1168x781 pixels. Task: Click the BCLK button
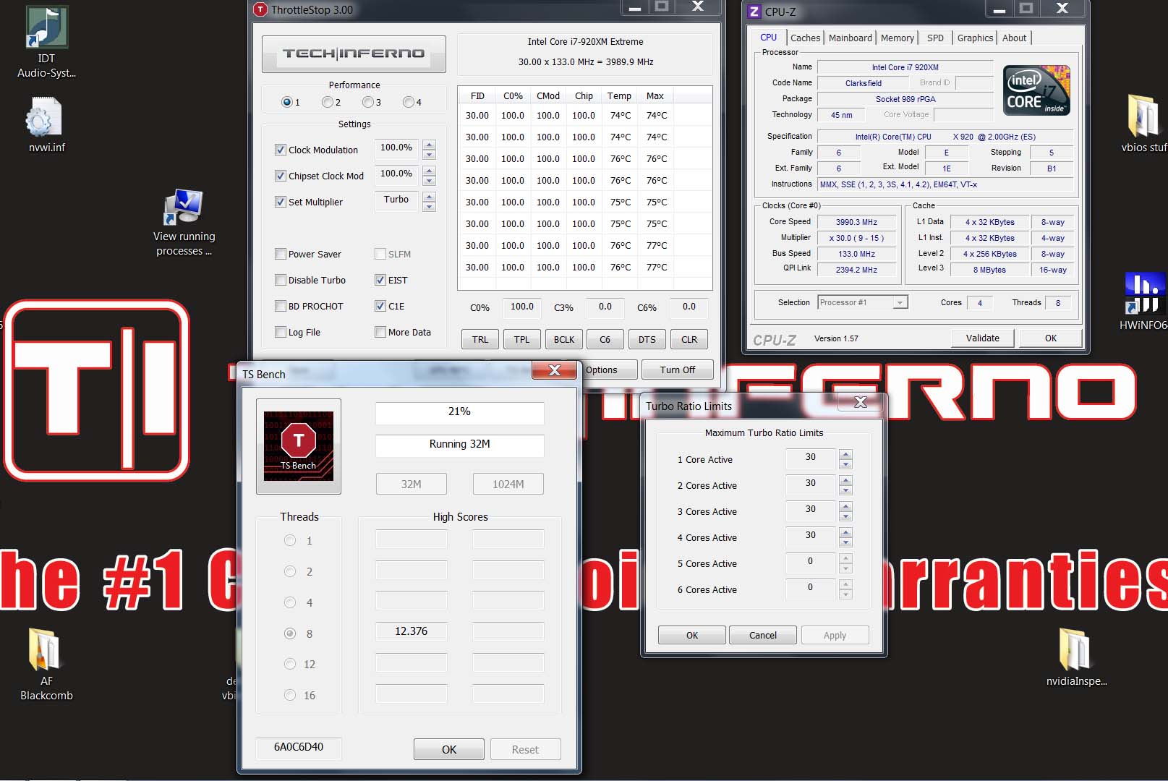(x=564, y=339)
